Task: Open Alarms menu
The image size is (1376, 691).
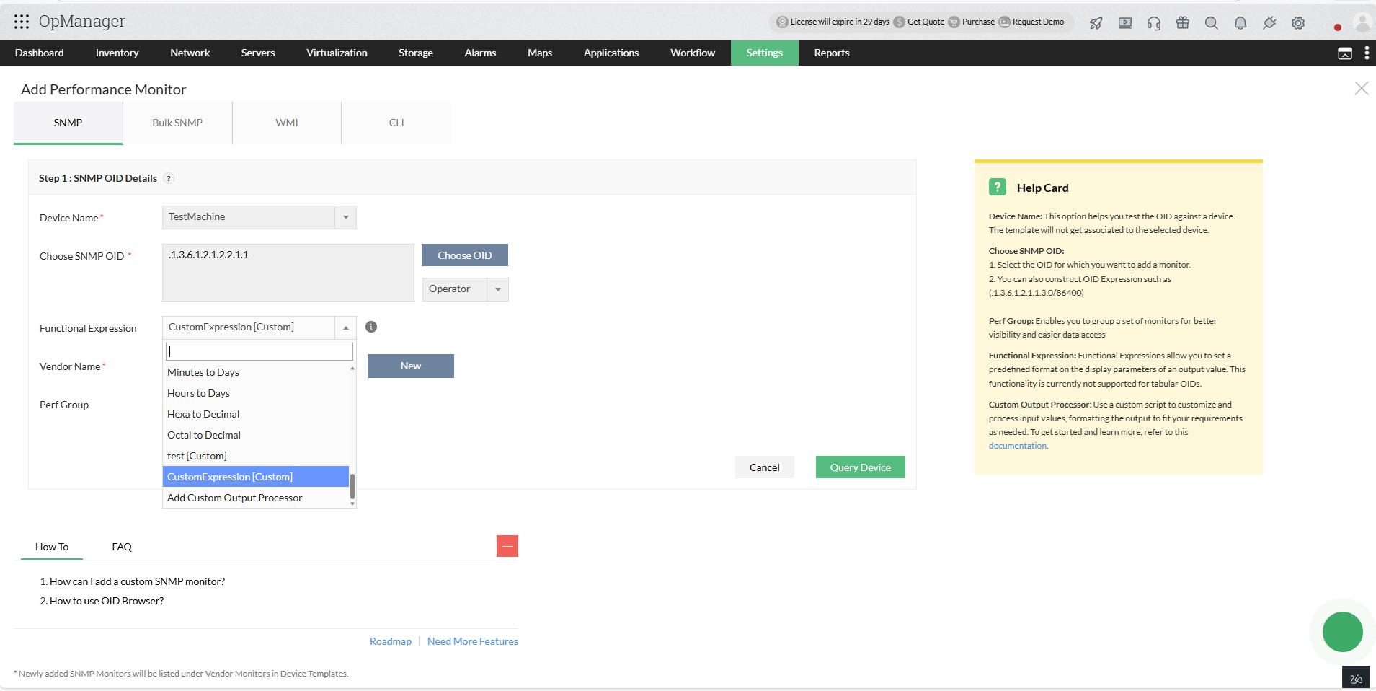Action: [x=480, y=53]
